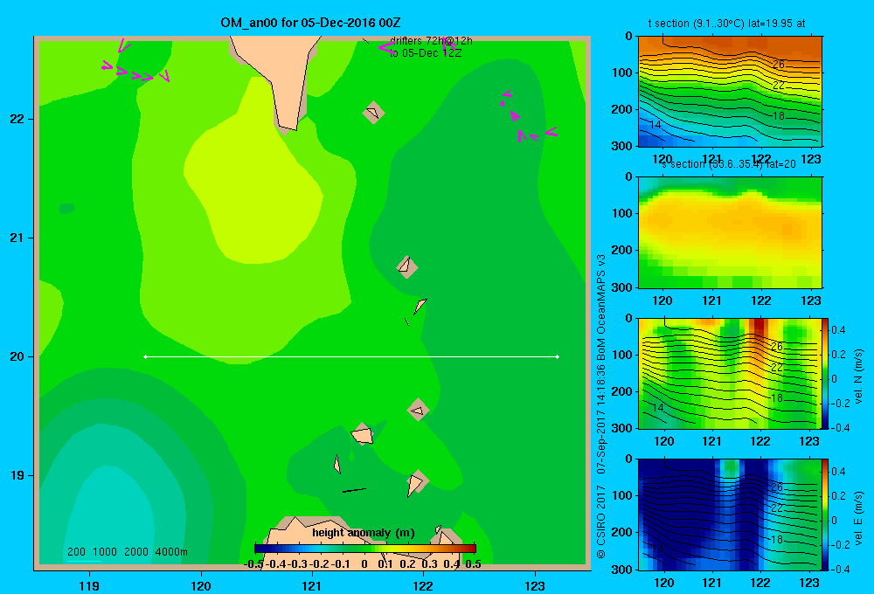
Task: Click the 0.4 tick on the vel. N color scale
Action: pos(838,330)
